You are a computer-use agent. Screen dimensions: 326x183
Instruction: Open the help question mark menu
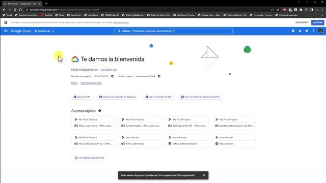point(307,31)
